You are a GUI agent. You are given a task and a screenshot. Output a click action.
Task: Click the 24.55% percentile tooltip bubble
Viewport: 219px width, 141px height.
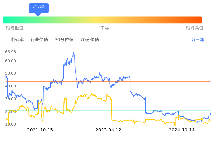pyautogui.click(x=38, y=7)
